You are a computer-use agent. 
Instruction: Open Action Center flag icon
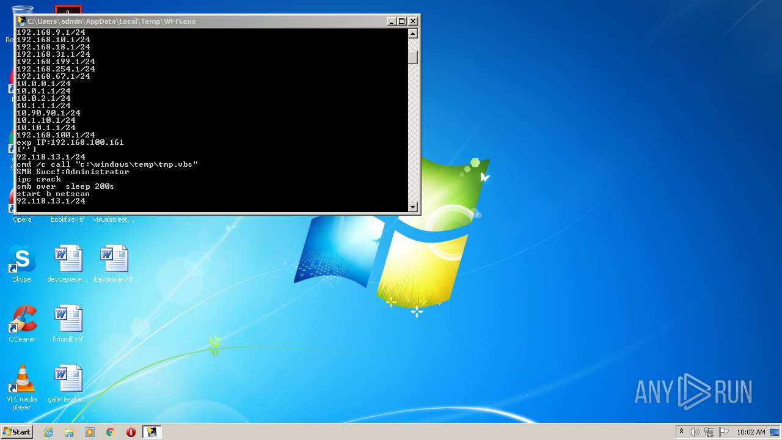click(x=723, y=432)
